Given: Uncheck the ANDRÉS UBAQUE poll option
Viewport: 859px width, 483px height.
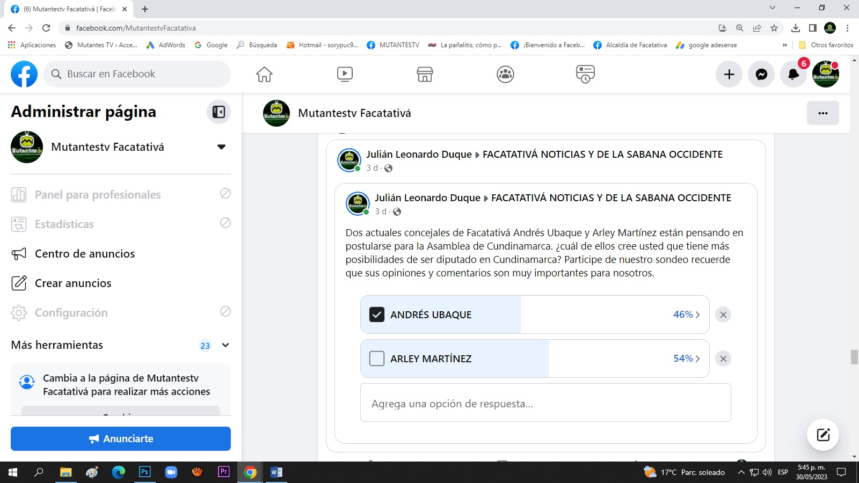Looking at the screenshot, I should pyautogui.click(x=377, y=314).
